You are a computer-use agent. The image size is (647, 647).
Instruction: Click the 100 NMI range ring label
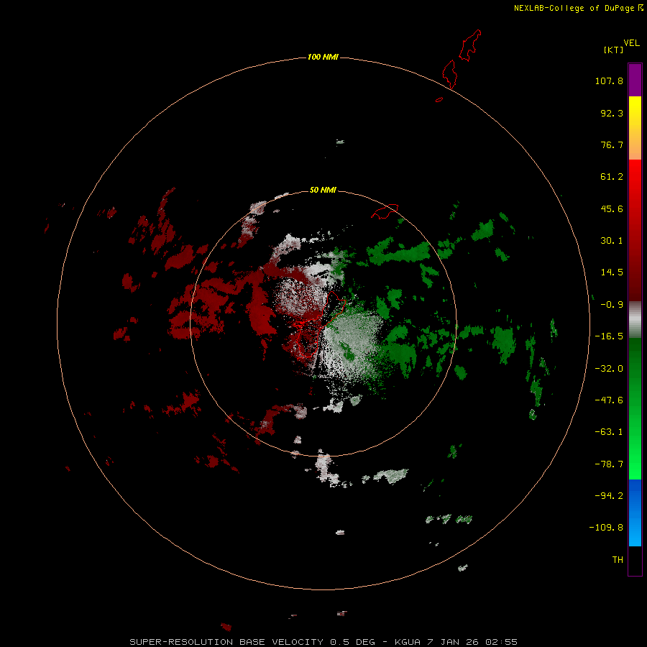point(323,57)
